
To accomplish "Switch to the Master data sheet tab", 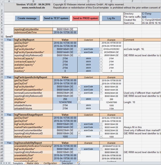I will coord(33,163).
